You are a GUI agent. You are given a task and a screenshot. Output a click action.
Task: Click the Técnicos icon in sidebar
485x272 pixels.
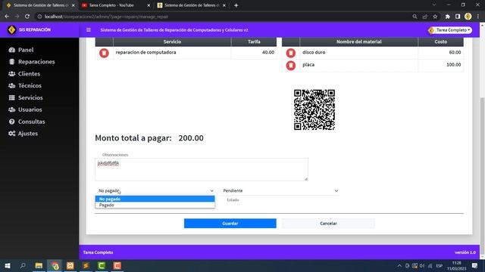(12, 85)
